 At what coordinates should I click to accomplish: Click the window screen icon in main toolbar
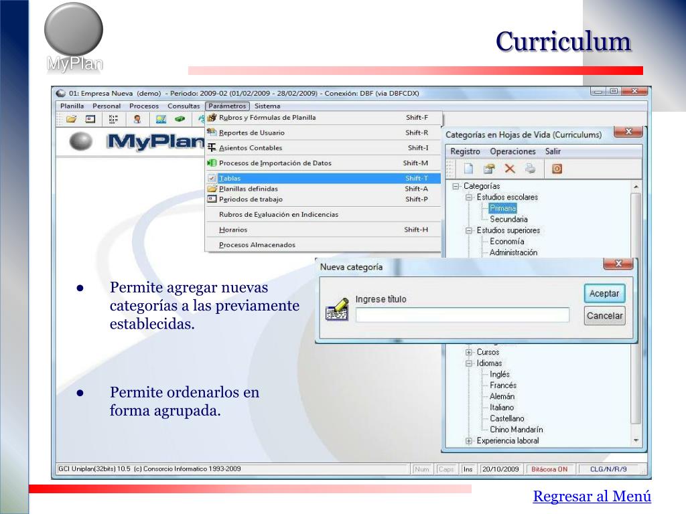(x=90, y=119)
